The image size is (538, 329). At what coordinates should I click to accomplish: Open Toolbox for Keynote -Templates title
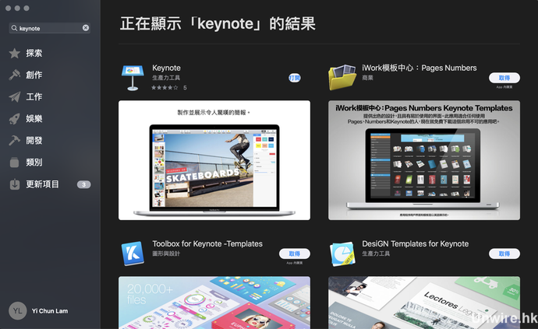click(207, 243)
